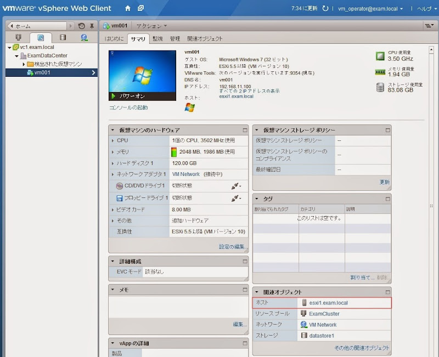Switch to VMs and Templates tab icon
The image size is (439, 357).
(x=41, y=37)
